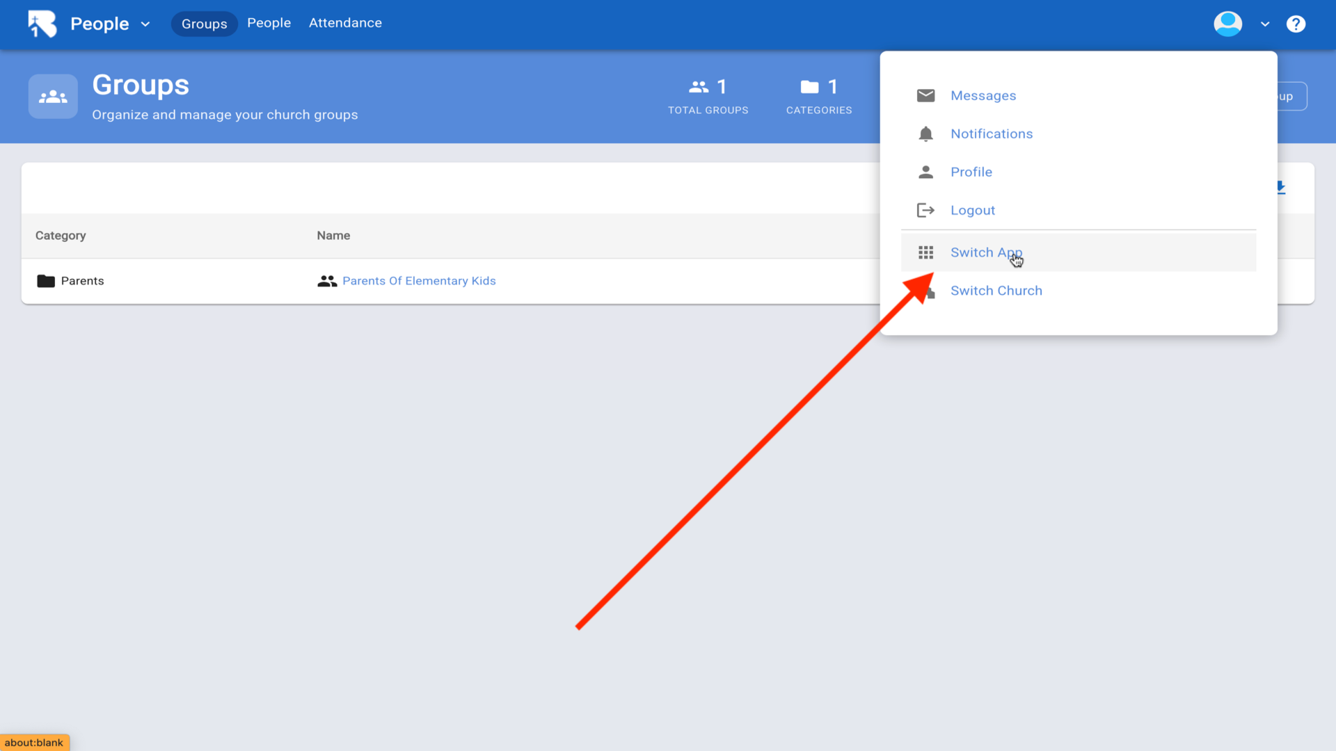Click the Name column header
Viewport: 1336px width, 751px height.
pos(333,236)
